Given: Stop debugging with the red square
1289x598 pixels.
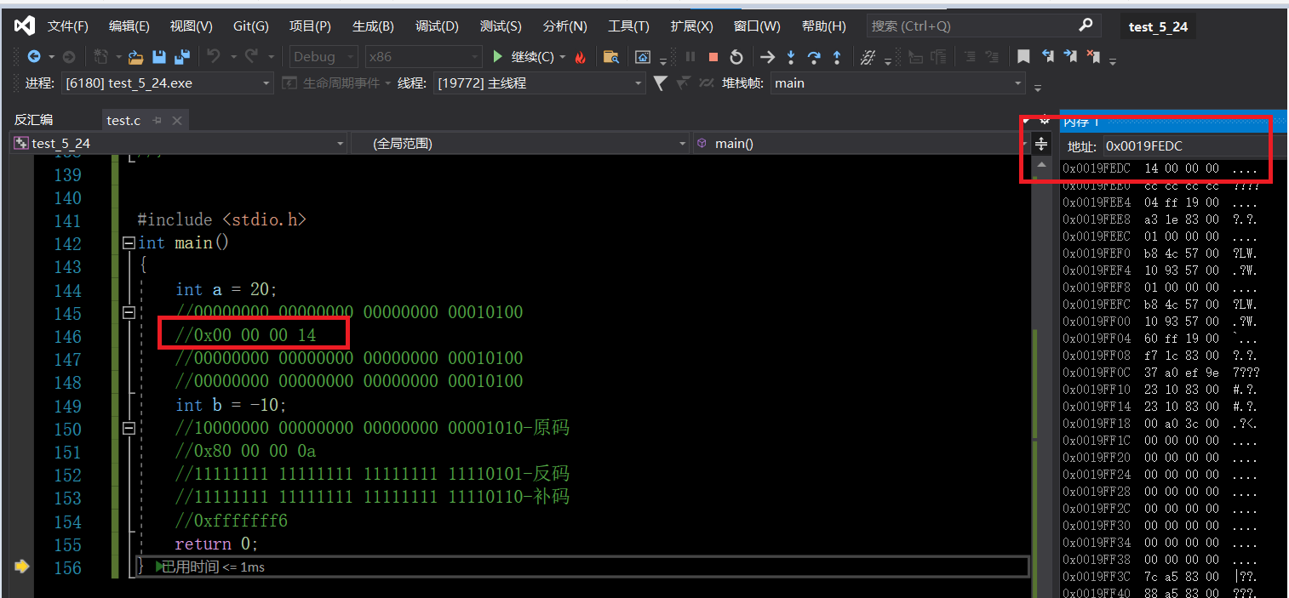Looking at the screenshot, I should [x=713, y=57].
